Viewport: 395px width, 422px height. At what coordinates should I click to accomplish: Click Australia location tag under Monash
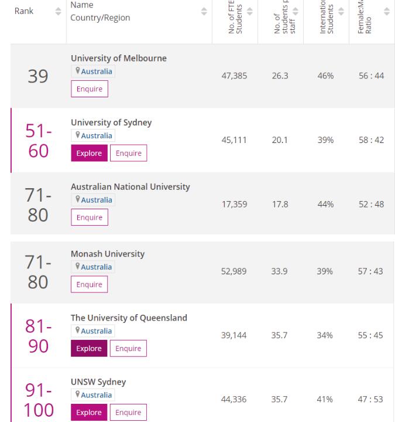point(93,267)
